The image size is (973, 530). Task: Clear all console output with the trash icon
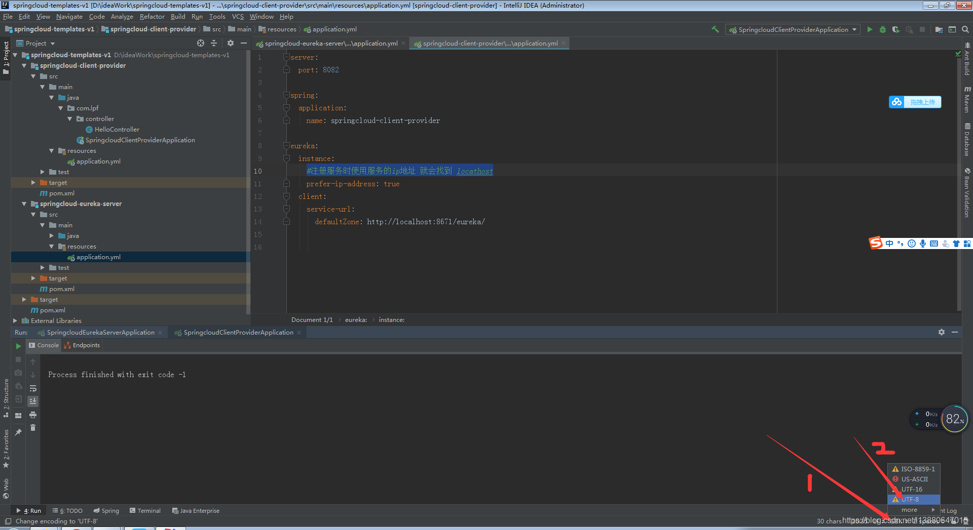point(33,428)
